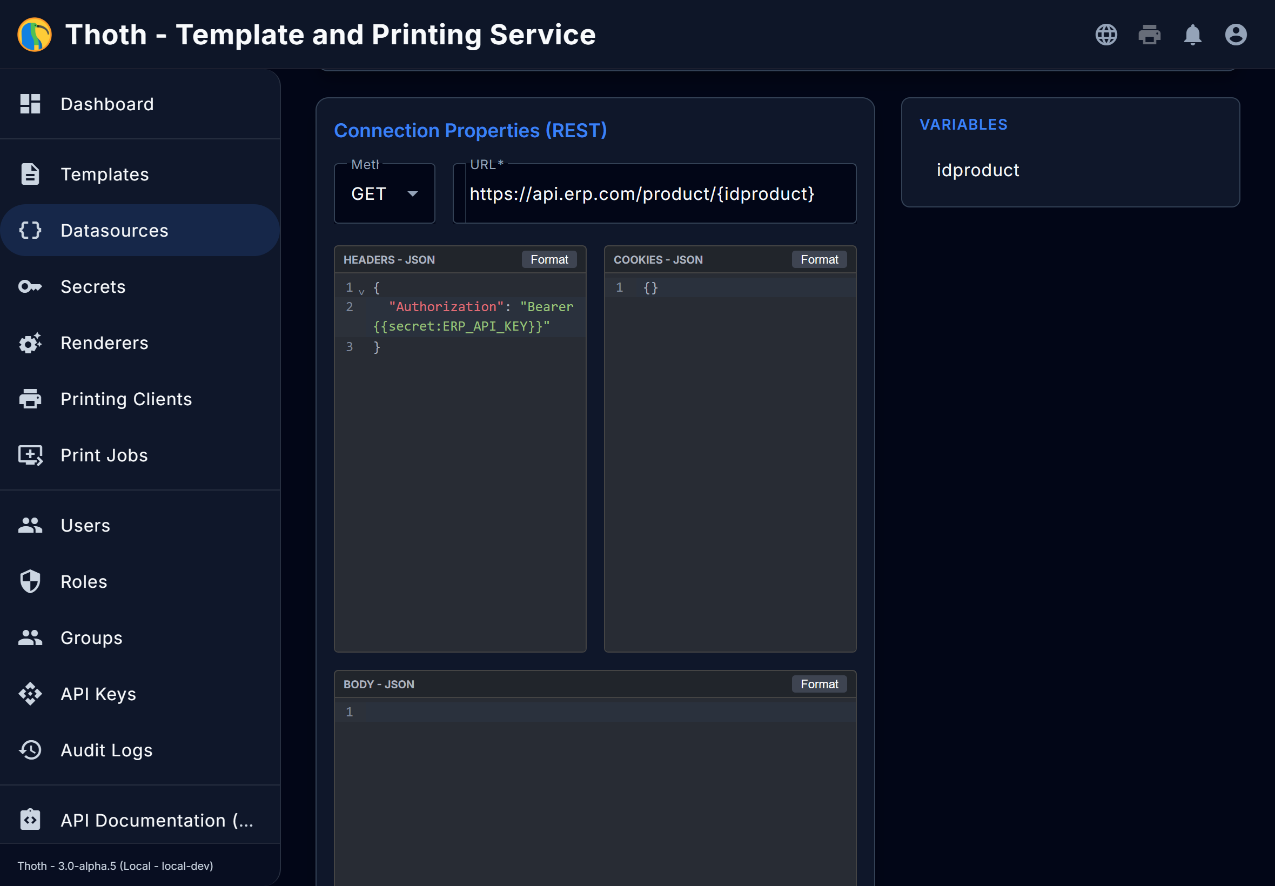Open the notifications bell
The width and height of the screenshot is (1275, 886).
1192,35
